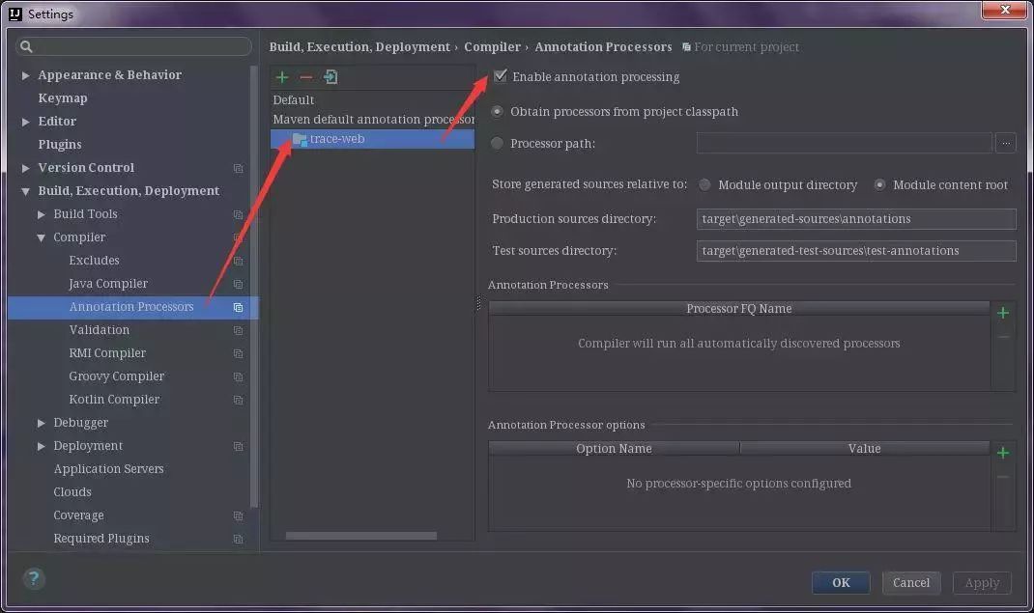This screenshot has width=1034, height=613.
Task: Toggle Enable annotation processing checkbox
Action: (x=501, y=77)
